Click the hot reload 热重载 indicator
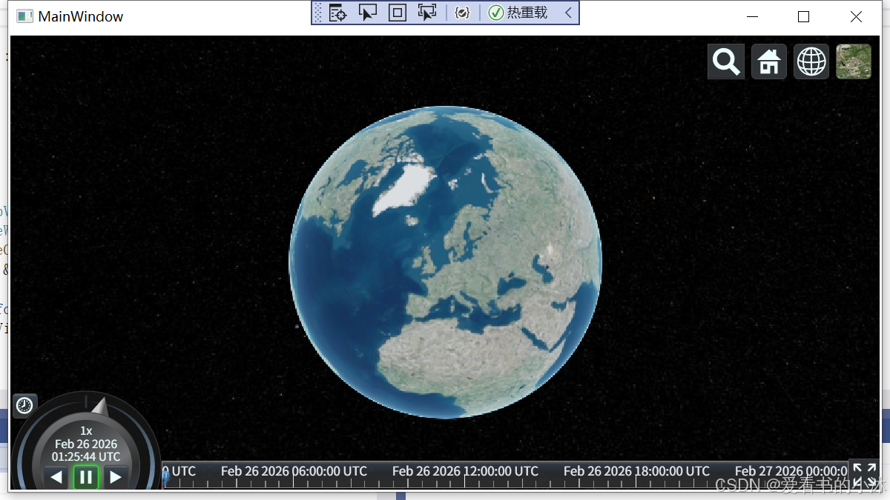This screenshot has height=500, width=890. point(518,13)
